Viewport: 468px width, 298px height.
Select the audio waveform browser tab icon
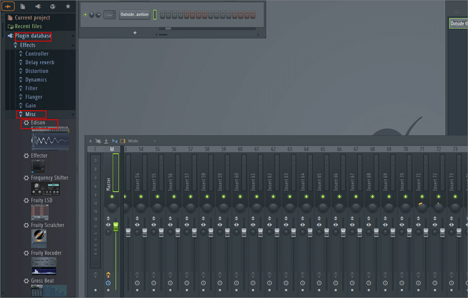click(8, 6)
